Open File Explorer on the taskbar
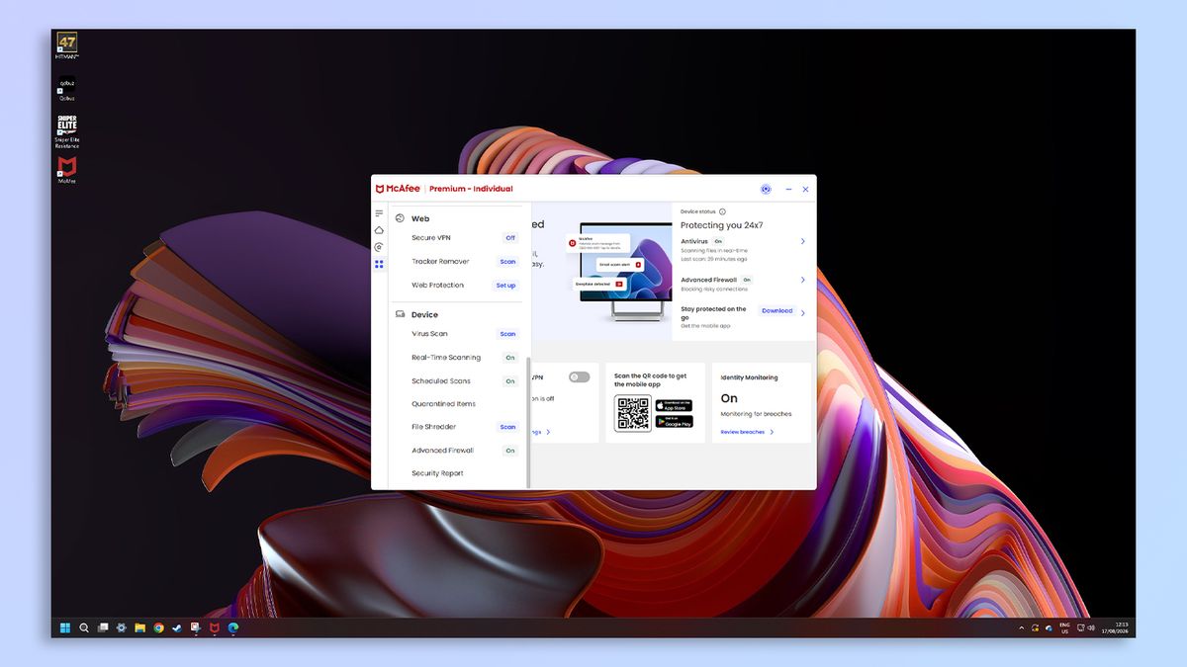 pyautogui.click(x=140, y=627)
